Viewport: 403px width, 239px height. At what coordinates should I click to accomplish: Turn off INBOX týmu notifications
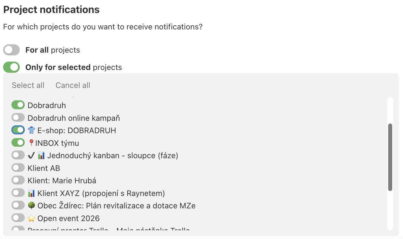click(x=18, y=142)
